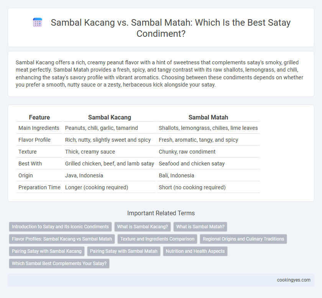
Task: Visit the cookingyes.com footer link
Action: coord(294,280)
